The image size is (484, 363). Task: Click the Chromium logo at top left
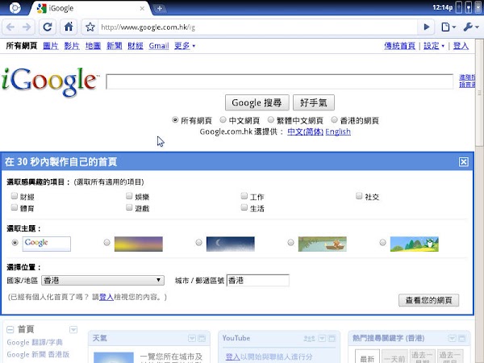click(x=15, y=7)
